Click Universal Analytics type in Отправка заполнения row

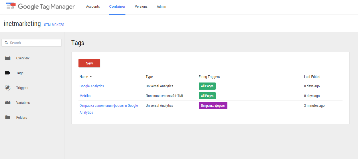point(160,106)
